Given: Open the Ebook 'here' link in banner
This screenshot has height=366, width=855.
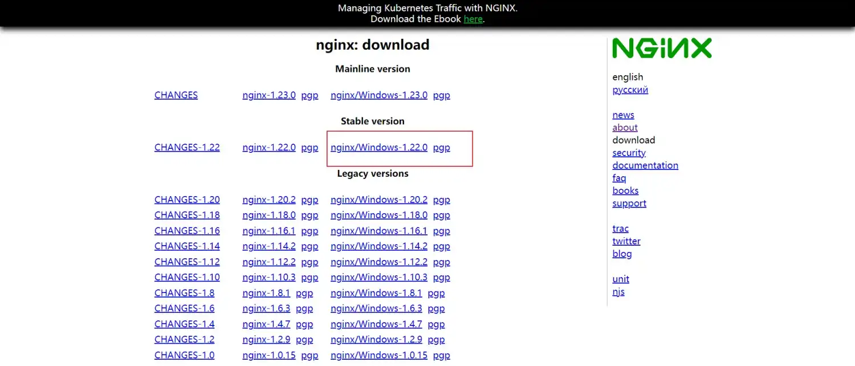Looking at the screenshot, I should (x=473, y=19).
